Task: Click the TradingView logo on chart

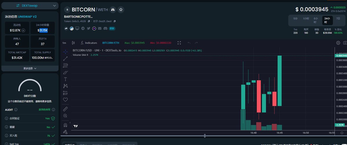Action: pos(76,126)
